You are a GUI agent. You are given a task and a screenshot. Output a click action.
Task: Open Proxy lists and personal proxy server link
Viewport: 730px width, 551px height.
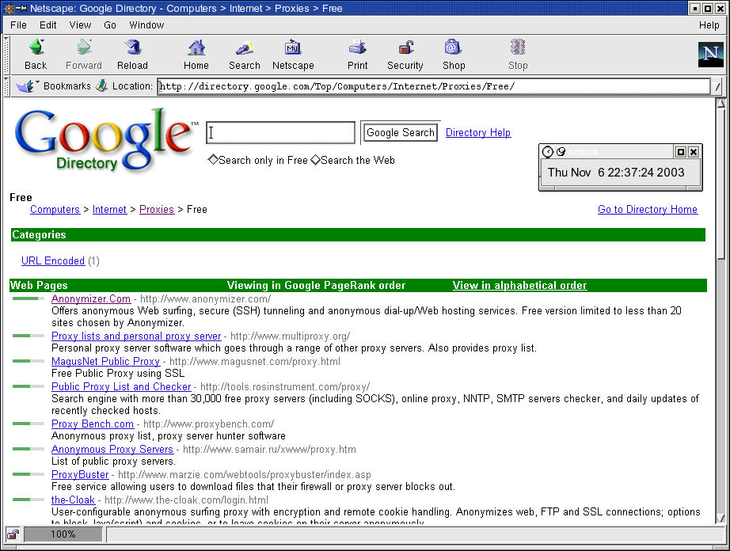136,336
